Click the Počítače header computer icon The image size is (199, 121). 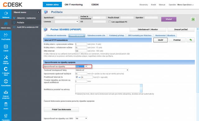(x=46, y=12)
